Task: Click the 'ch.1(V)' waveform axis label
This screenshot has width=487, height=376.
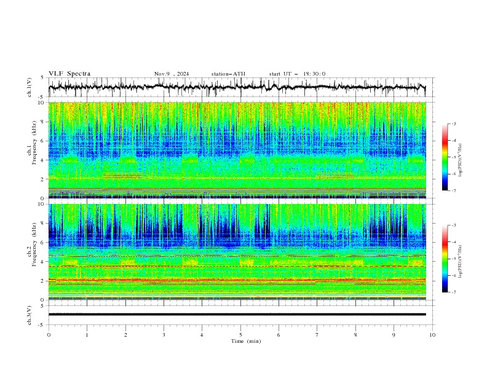Action: (x=30, y=87)
